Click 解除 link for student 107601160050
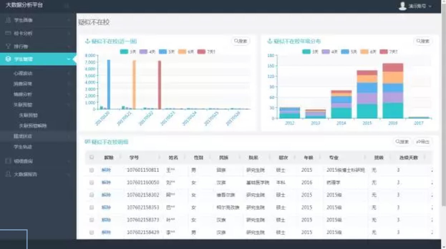The image size is (446, 249). tap(106, 182)
